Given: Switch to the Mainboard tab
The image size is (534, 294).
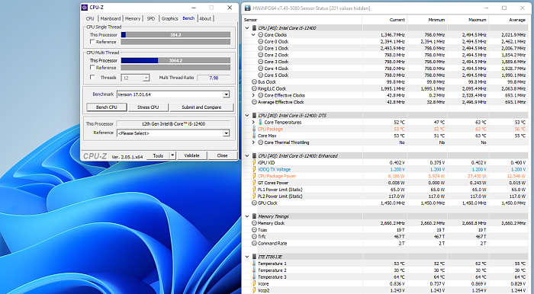Looking at the screenshot, I should point(111,19).
